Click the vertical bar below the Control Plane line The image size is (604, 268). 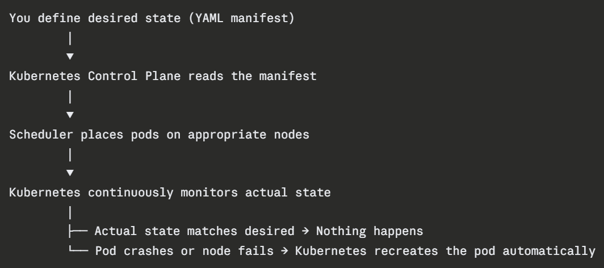coord(70,97)
